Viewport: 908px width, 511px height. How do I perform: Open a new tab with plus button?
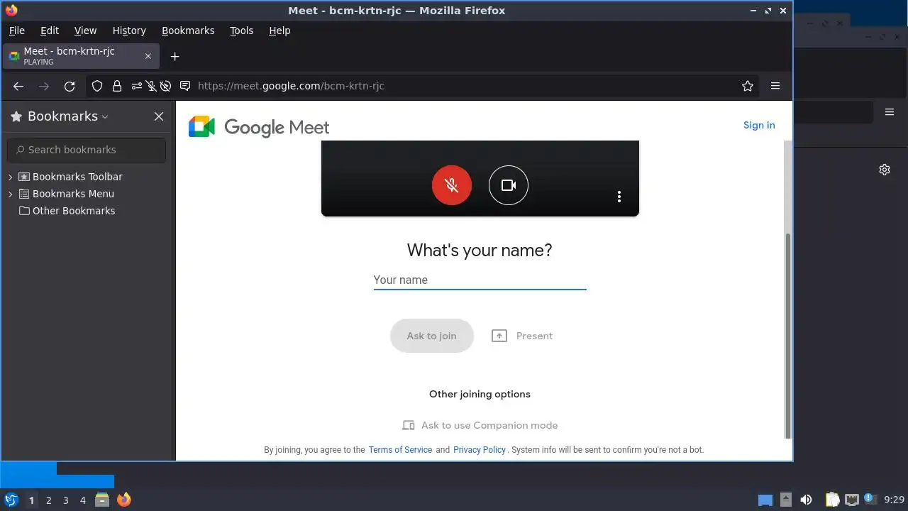point(175,56)
